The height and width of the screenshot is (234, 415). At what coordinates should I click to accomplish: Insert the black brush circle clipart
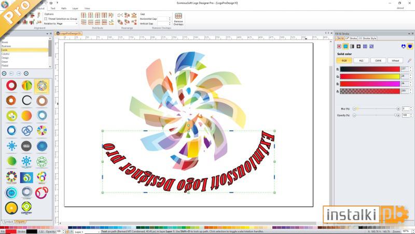[27, 101]
